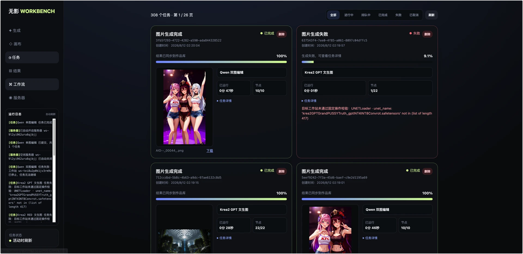Click the 刷新 refresh button
The width and height of the screenshot is (523, 254).
431,15
